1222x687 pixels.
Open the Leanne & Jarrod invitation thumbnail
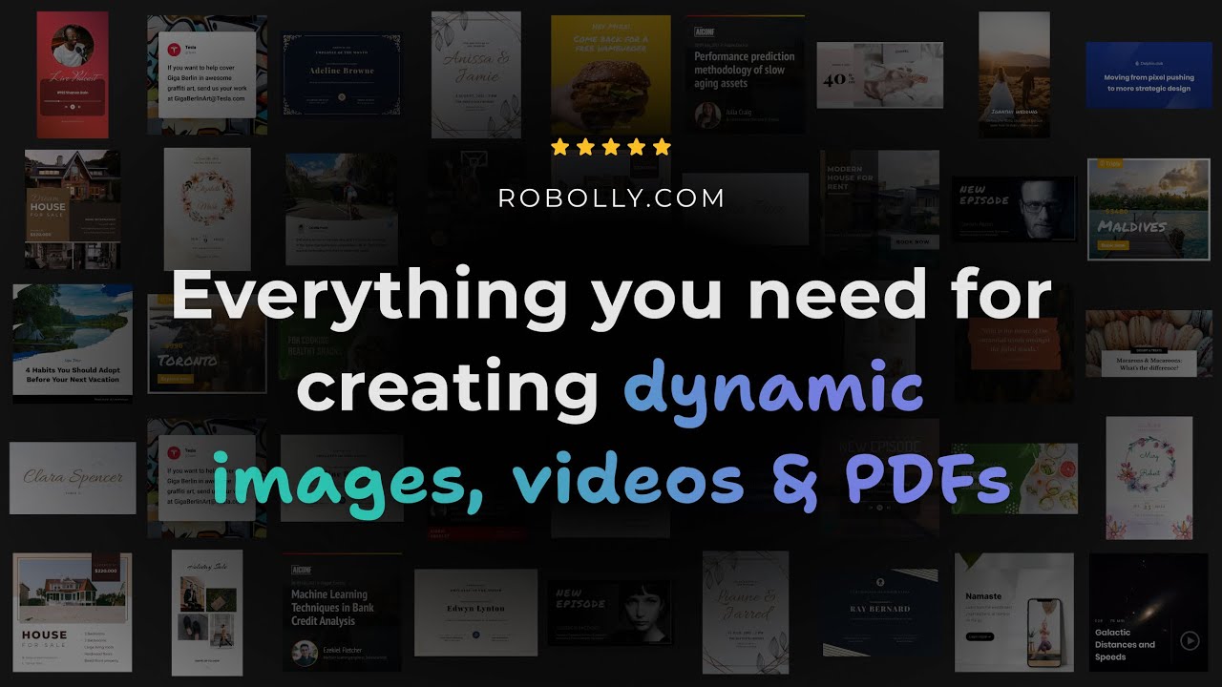point(746,613)
